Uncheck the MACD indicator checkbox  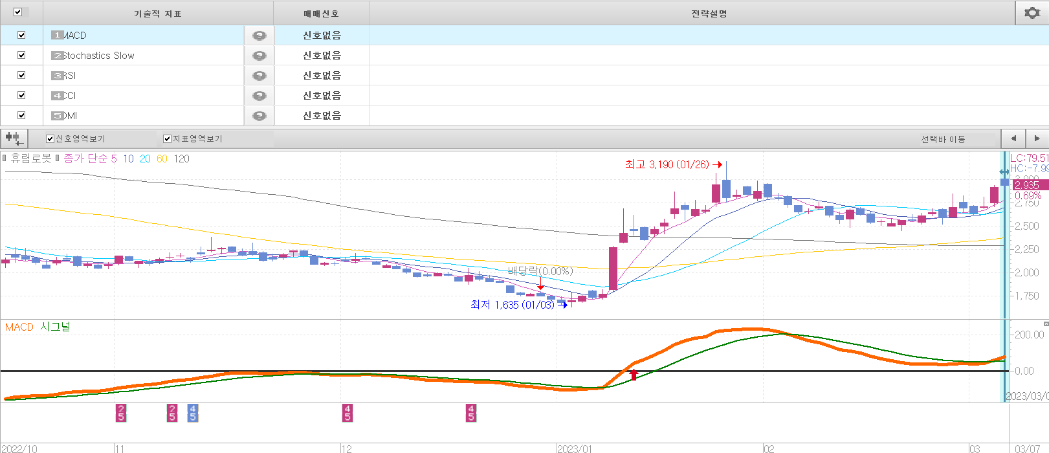click(x=21, y=35)
